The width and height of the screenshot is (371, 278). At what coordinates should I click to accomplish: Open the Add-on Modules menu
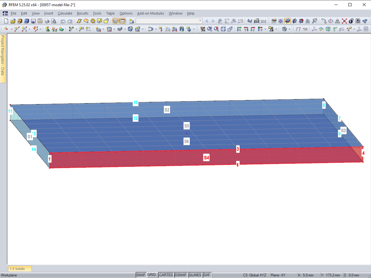pos(151,13)
